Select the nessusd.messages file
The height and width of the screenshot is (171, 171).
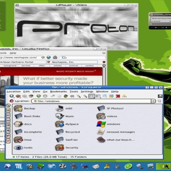coord(116,132)
